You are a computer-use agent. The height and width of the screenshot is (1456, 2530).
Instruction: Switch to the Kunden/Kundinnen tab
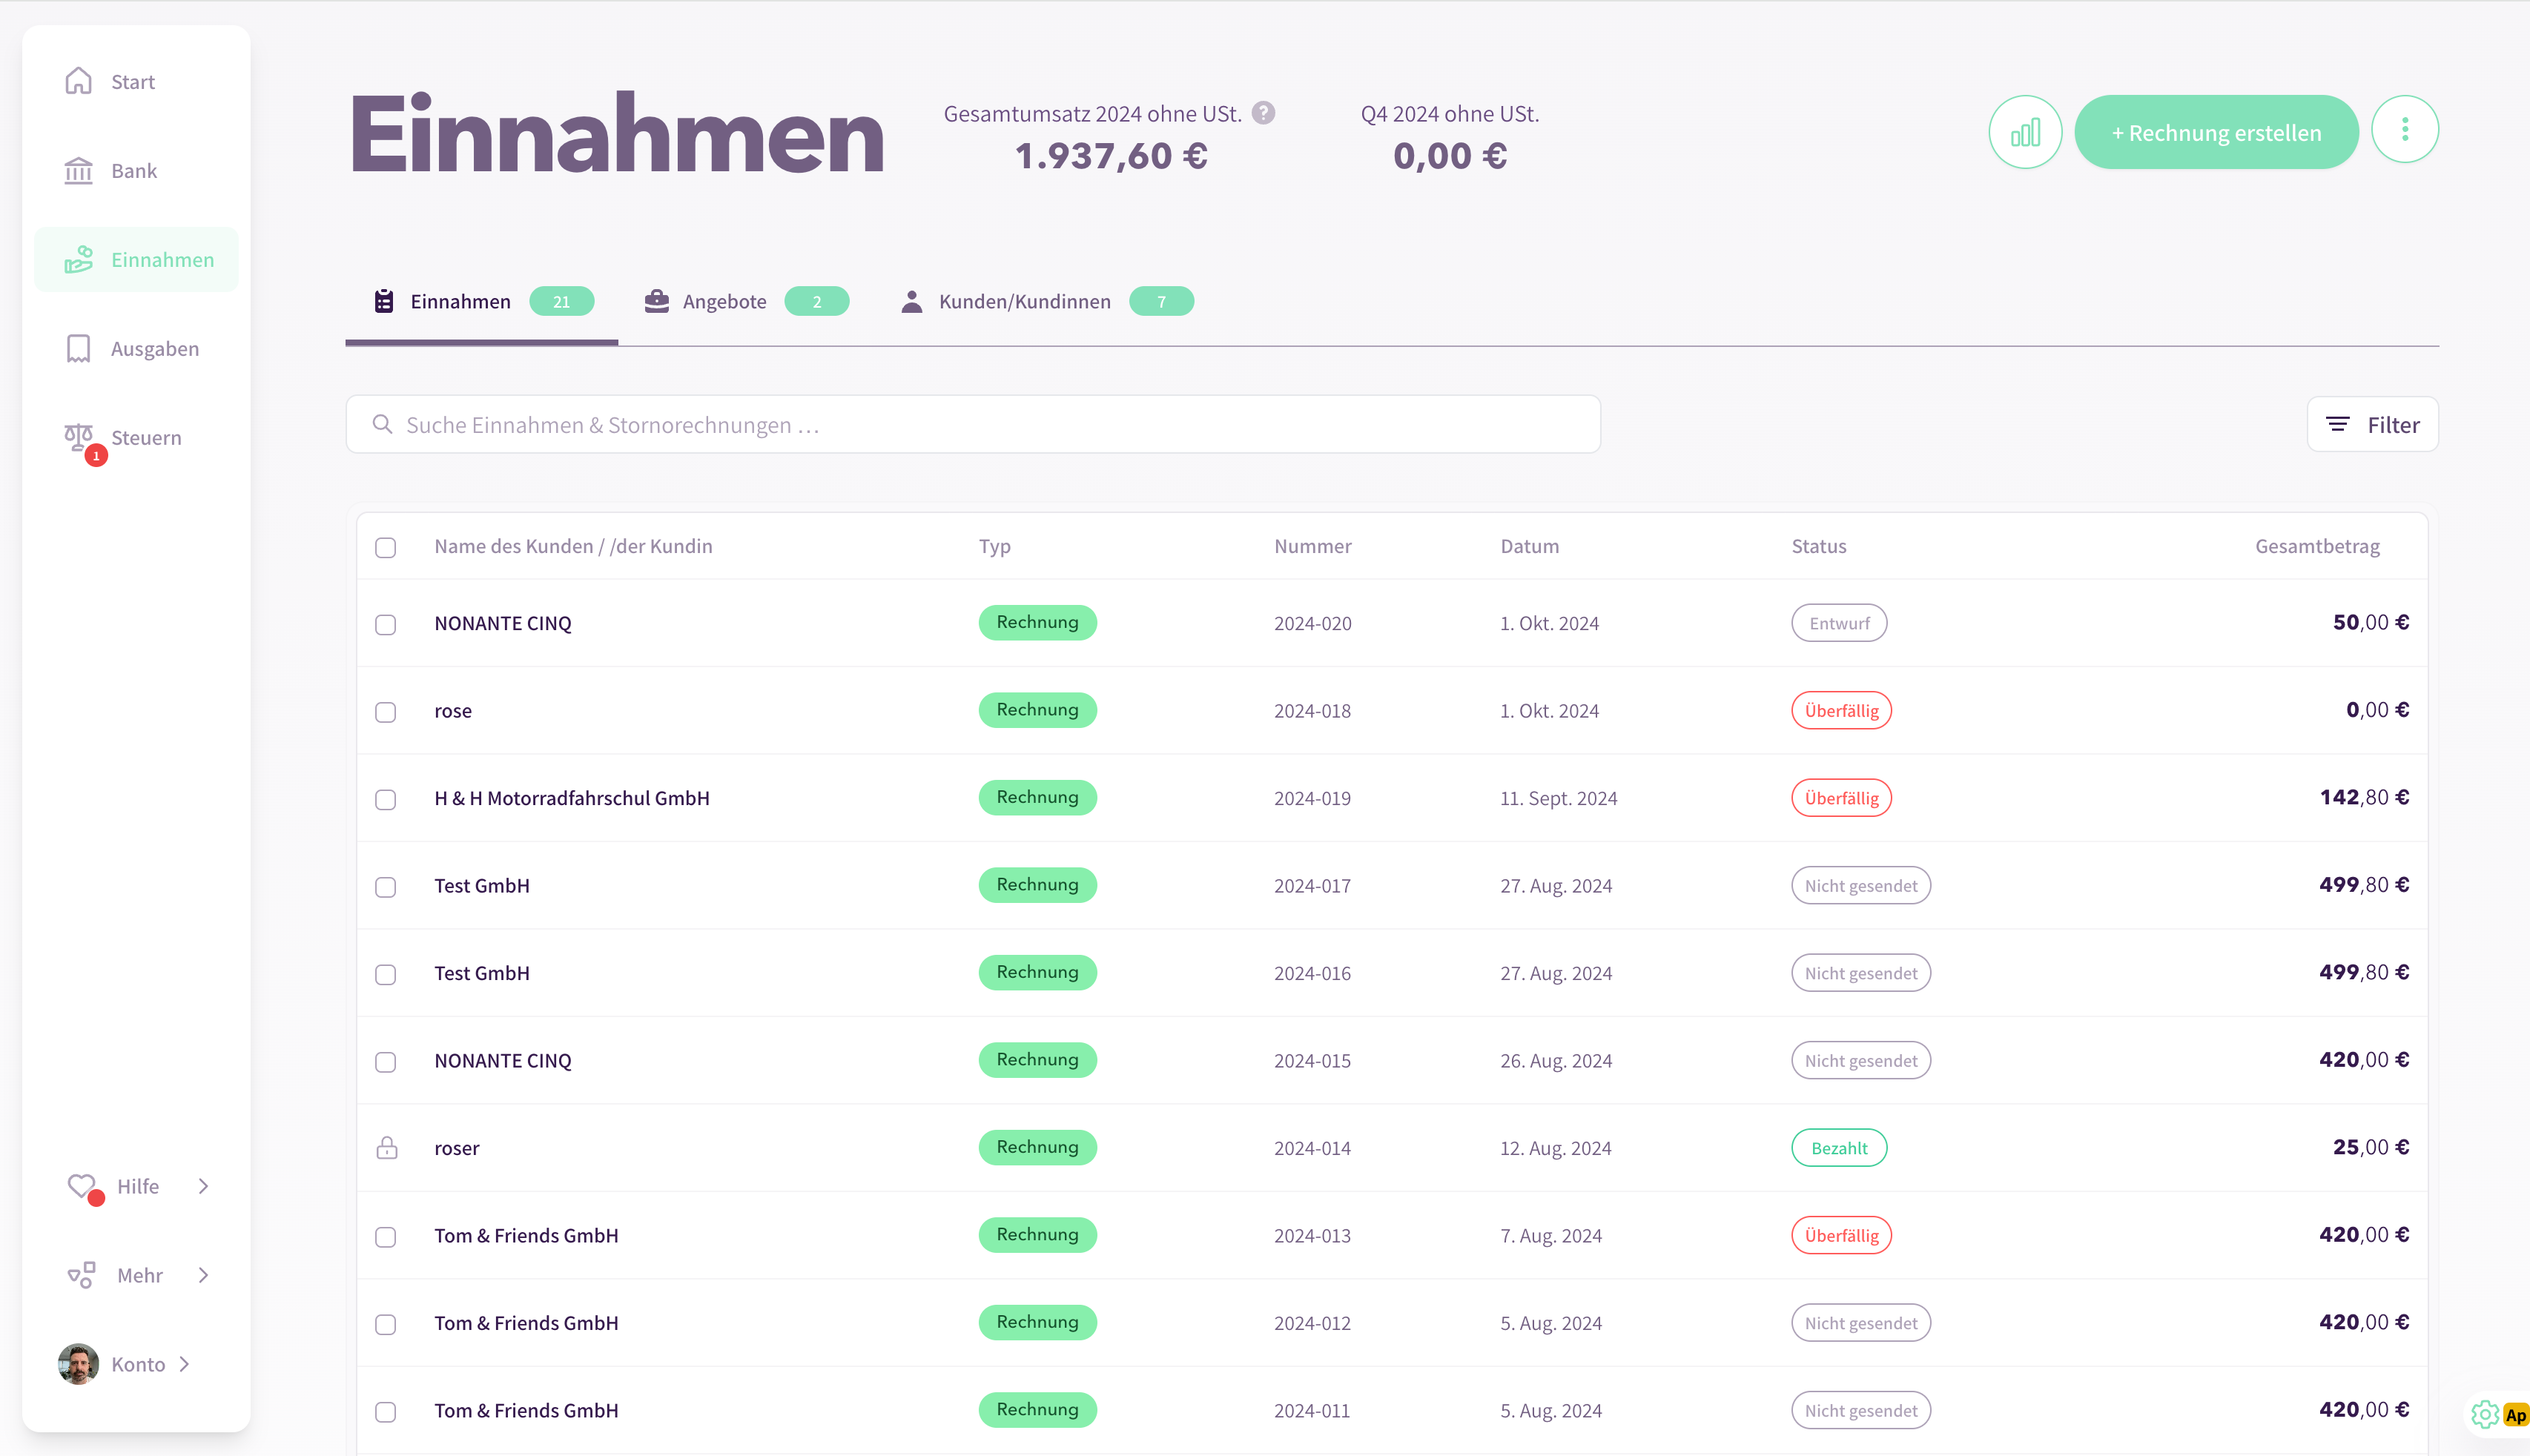click(x=1046, y=301)
